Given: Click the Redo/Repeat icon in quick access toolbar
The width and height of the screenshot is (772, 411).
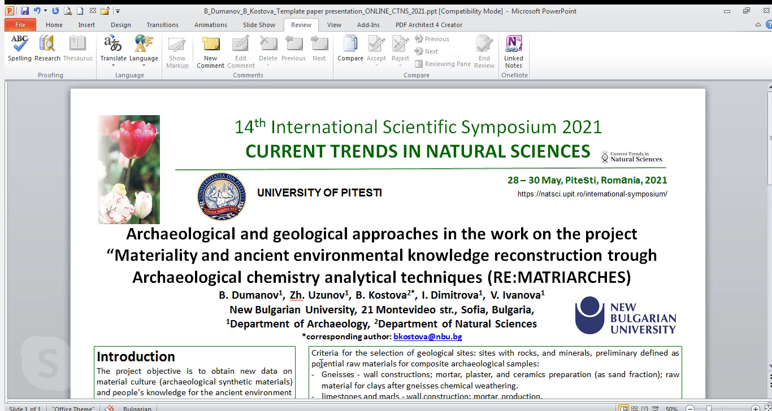Looking at the screenshot, I should (x=55, y=11).
